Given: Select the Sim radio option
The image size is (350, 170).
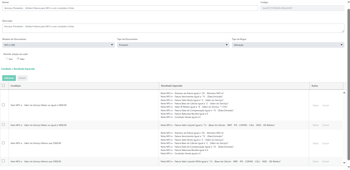Looking at the screenshot, I should (7, 59).
